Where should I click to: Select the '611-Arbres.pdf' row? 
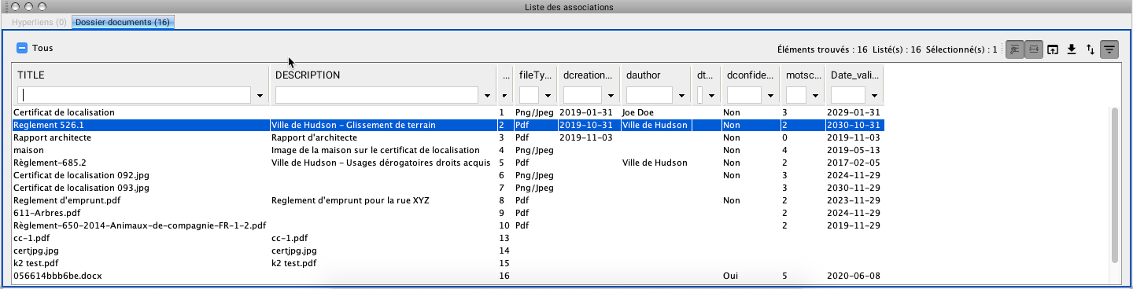click(x=448, y=213)
